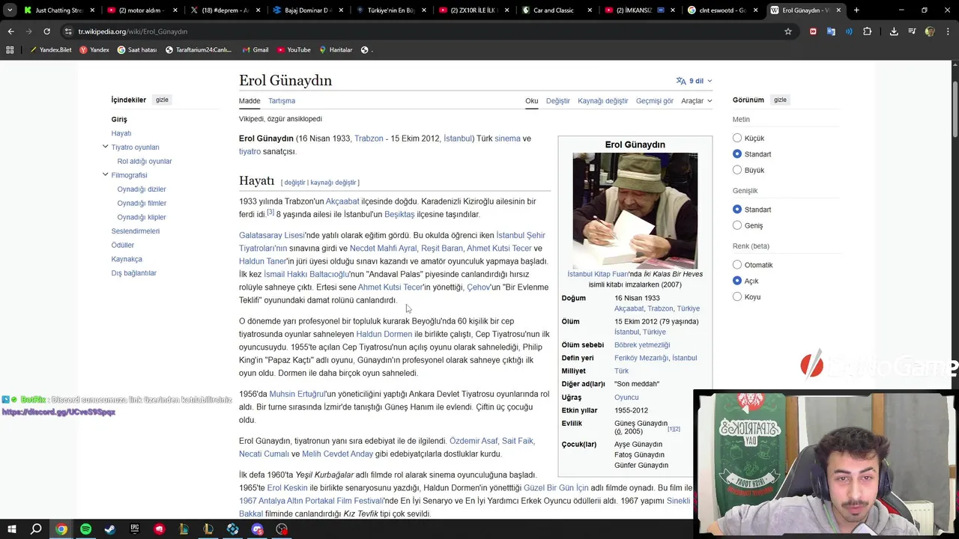Viewport: 959px width, 539px height.
Task: Open Steam from the taskbar
Action: click(x=110, y=529)
